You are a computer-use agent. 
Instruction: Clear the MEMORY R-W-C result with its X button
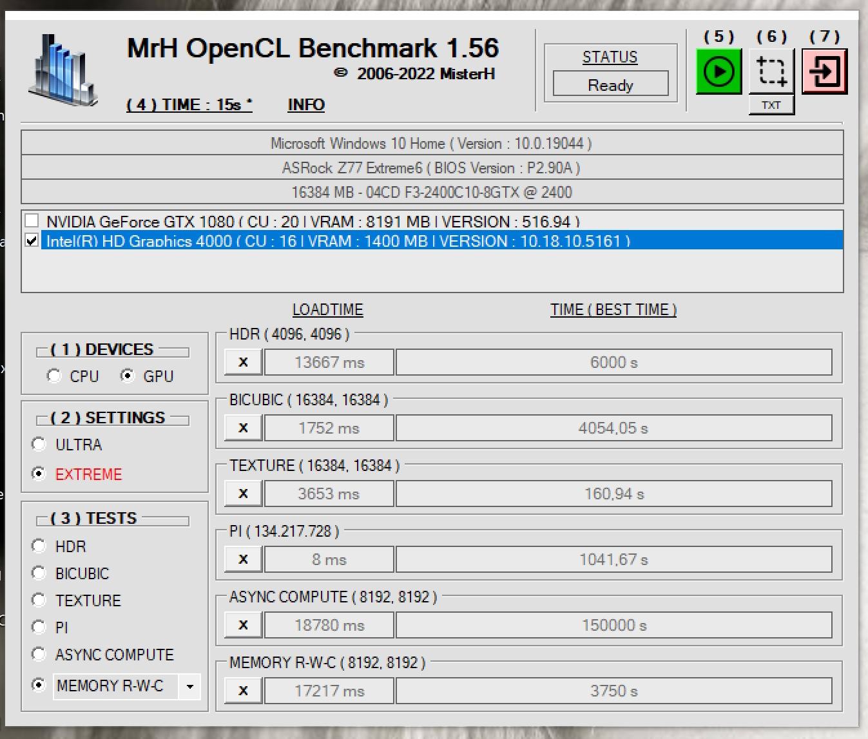(244, 691)
